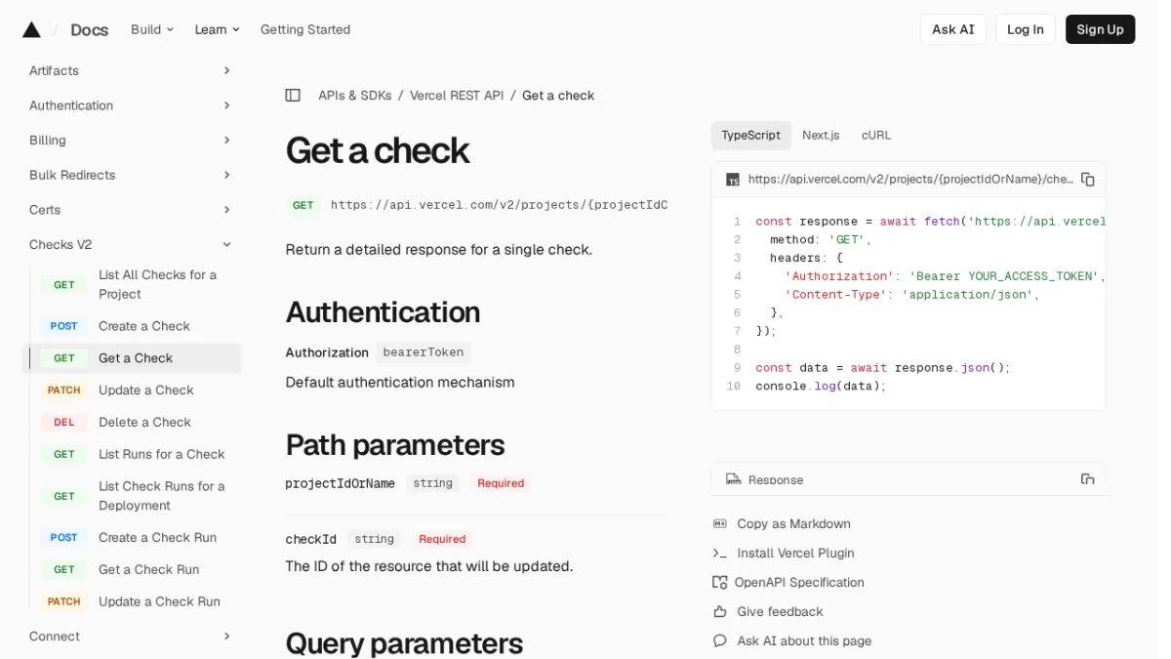Switch to the Next.js code tab
This screenshot has width=1171, height=659.
click(821, 135)
